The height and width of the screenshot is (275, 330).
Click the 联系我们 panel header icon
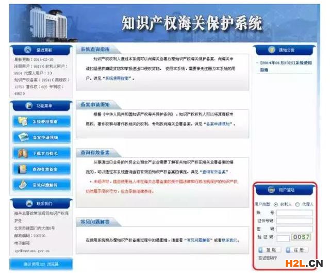[29, 203]
